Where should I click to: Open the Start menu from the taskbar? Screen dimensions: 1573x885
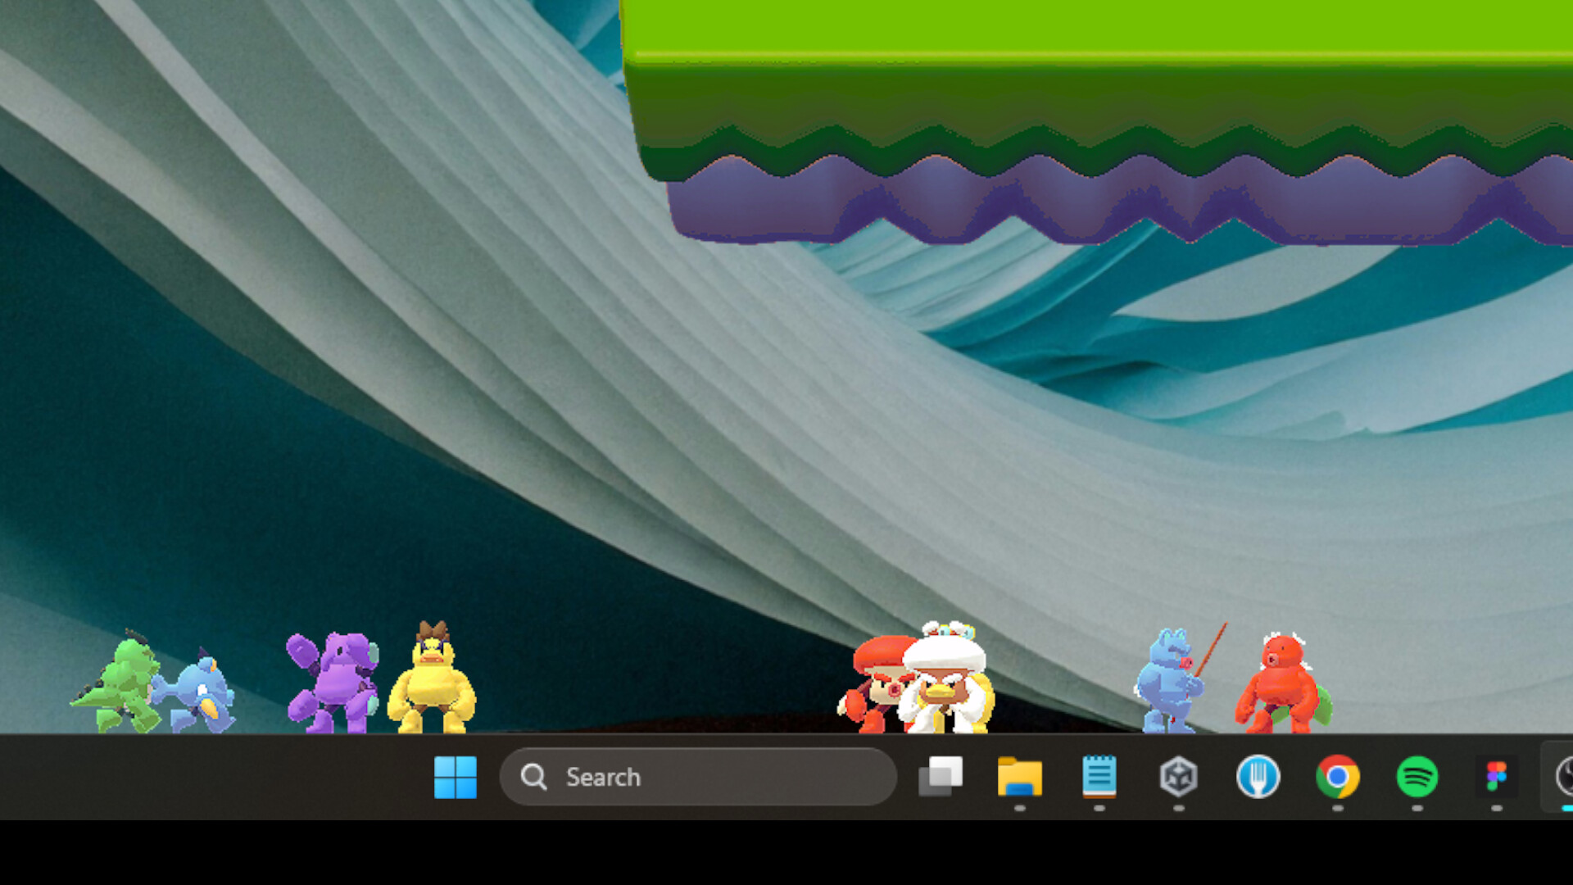[x=456, y=778]
